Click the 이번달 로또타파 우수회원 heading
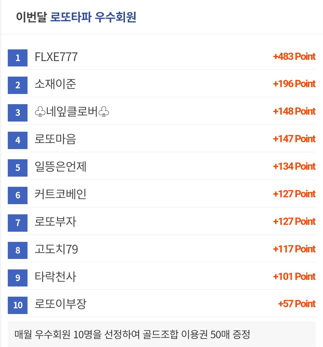323x347 pixels. pos(76,17)
